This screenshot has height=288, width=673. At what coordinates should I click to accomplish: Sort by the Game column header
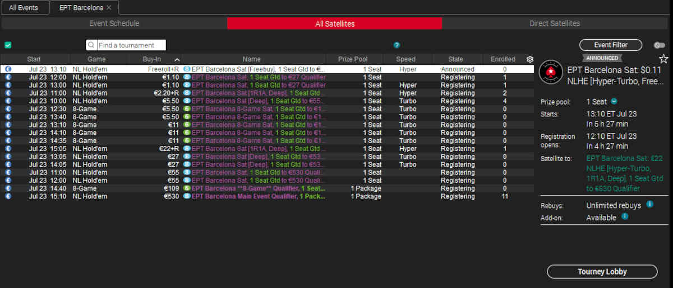(96, 59)
